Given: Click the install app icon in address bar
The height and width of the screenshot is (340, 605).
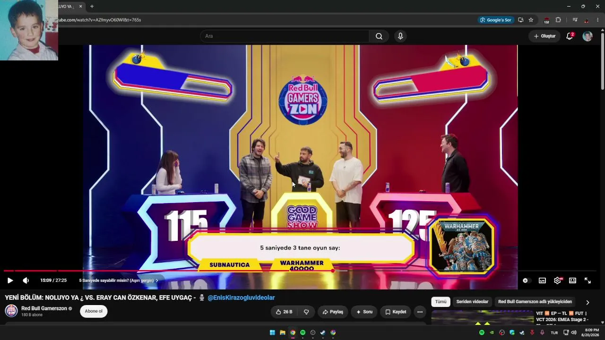Looking at the screenshot, I should click(520, 20).
